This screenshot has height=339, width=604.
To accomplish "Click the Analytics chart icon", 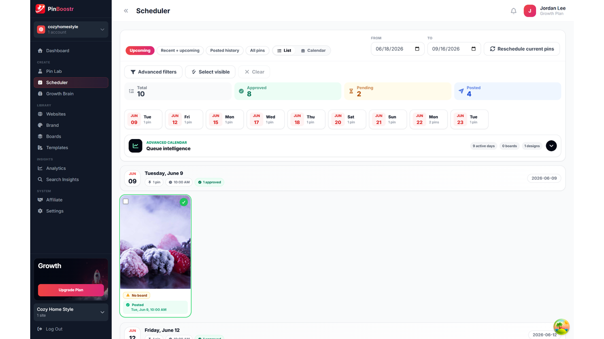I will point(40,168).
